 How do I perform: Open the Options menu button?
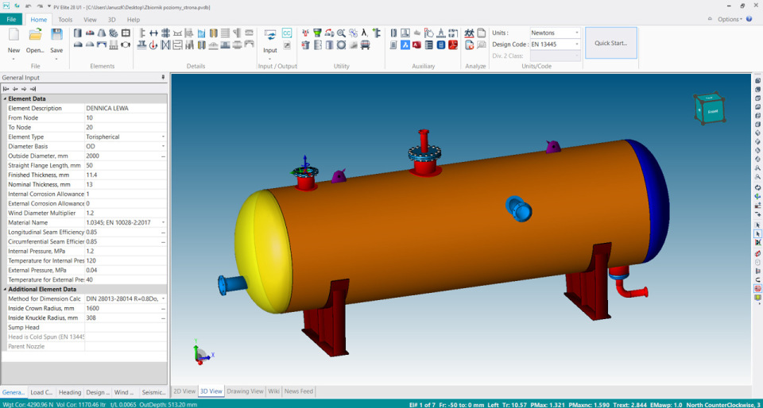[x=730, y=19]
